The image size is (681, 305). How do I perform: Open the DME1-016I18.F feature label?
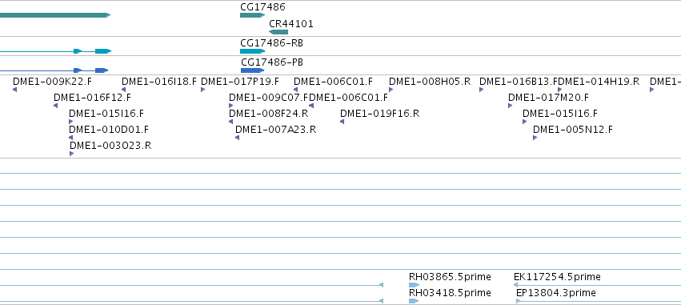pos(159,81)
